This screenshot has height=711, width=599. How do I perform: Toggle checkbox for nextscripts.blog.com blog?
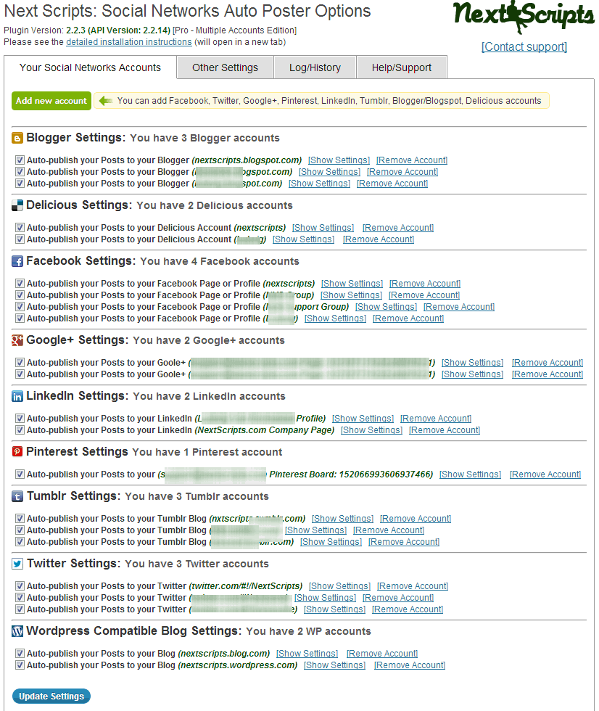(x=20, y=654)
